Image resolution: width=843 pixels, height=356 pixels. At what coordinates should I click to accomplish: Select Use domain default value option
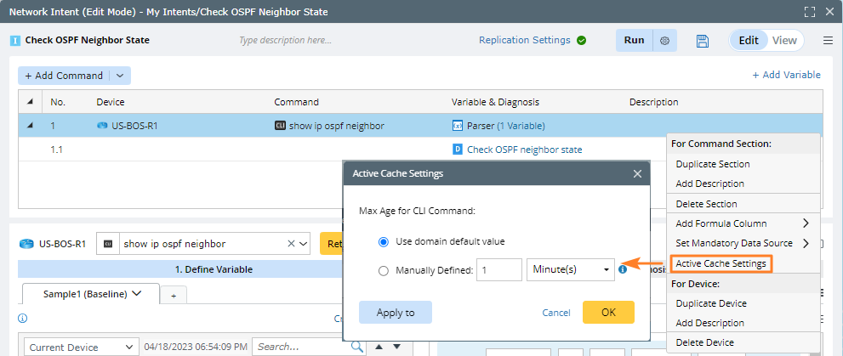[x=384, y=241]
